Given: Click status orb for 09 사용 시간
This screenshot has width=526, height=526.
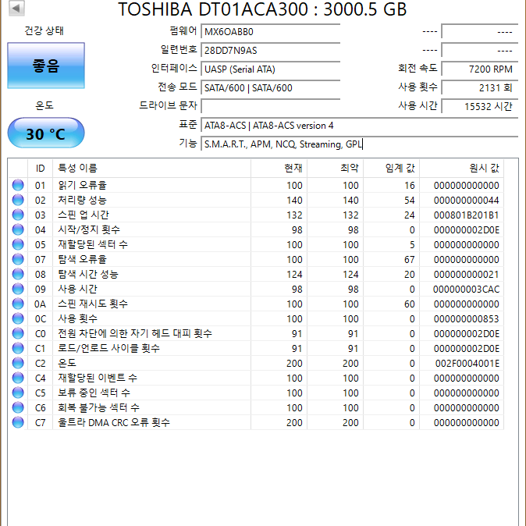Looking at the screenshot, I should coord(18,289).
